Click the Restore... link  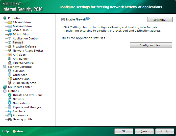(x=19, y=131)
